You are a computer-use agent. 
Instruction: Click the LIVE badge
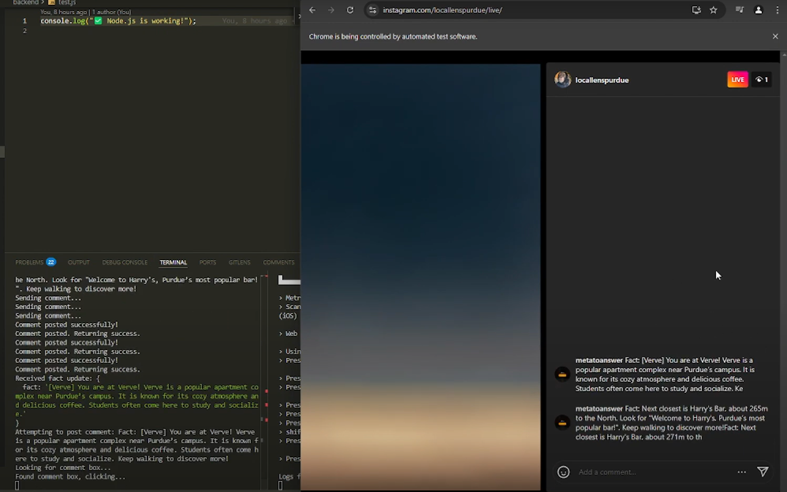coord(738,79)
